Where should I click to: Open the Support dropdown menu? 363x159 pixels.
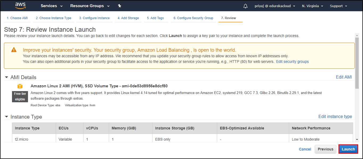pyautogui.click(x=338, y=6)
